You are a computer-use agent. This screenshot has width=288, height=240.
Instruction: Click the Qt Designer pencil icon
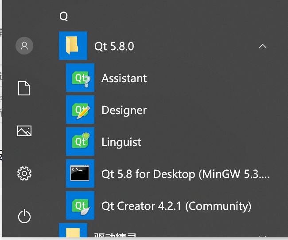pyautogui.click(x=80, y=110)
